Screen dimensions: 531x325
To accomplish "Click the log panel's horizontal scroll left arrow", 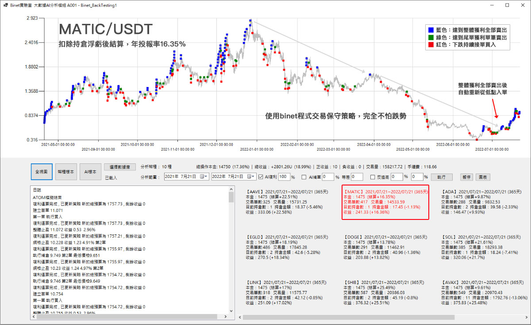I will (x=33, y=317).
